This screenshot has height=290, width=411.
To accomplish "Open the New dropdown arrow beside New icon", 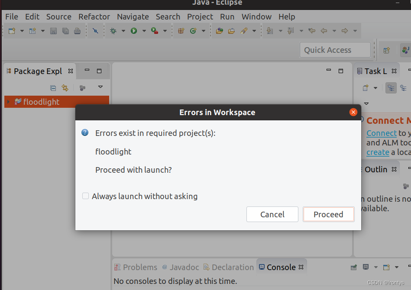I will tap(22, 31).
